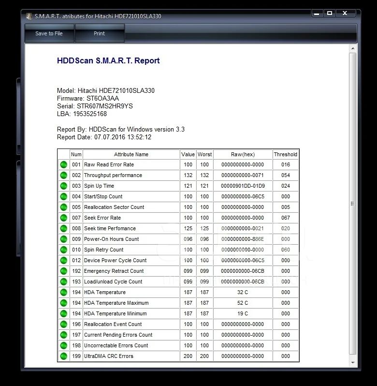The height and width of the screenshot is (386, 377).
Task: Click scrollbar down arrow in report pane
Action: [x=353, y=363]
